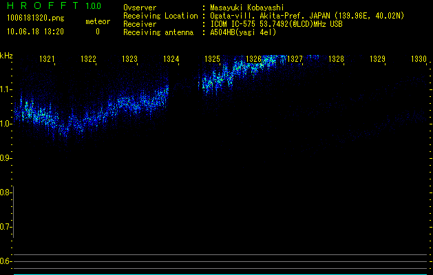Select the ICOM IC-575 receiver text
The height and width of the screenshot is (275, 433).
pos(277,24)
